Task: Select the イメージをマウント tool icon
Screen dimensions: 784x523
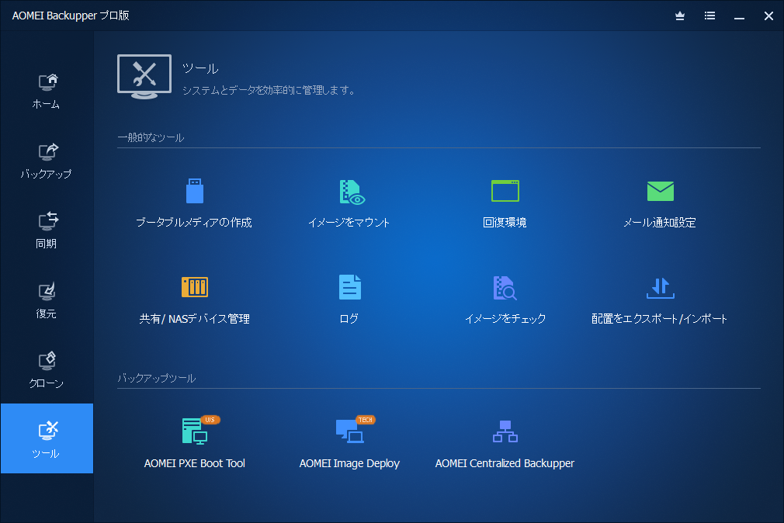Action: (x=349, y=190)
